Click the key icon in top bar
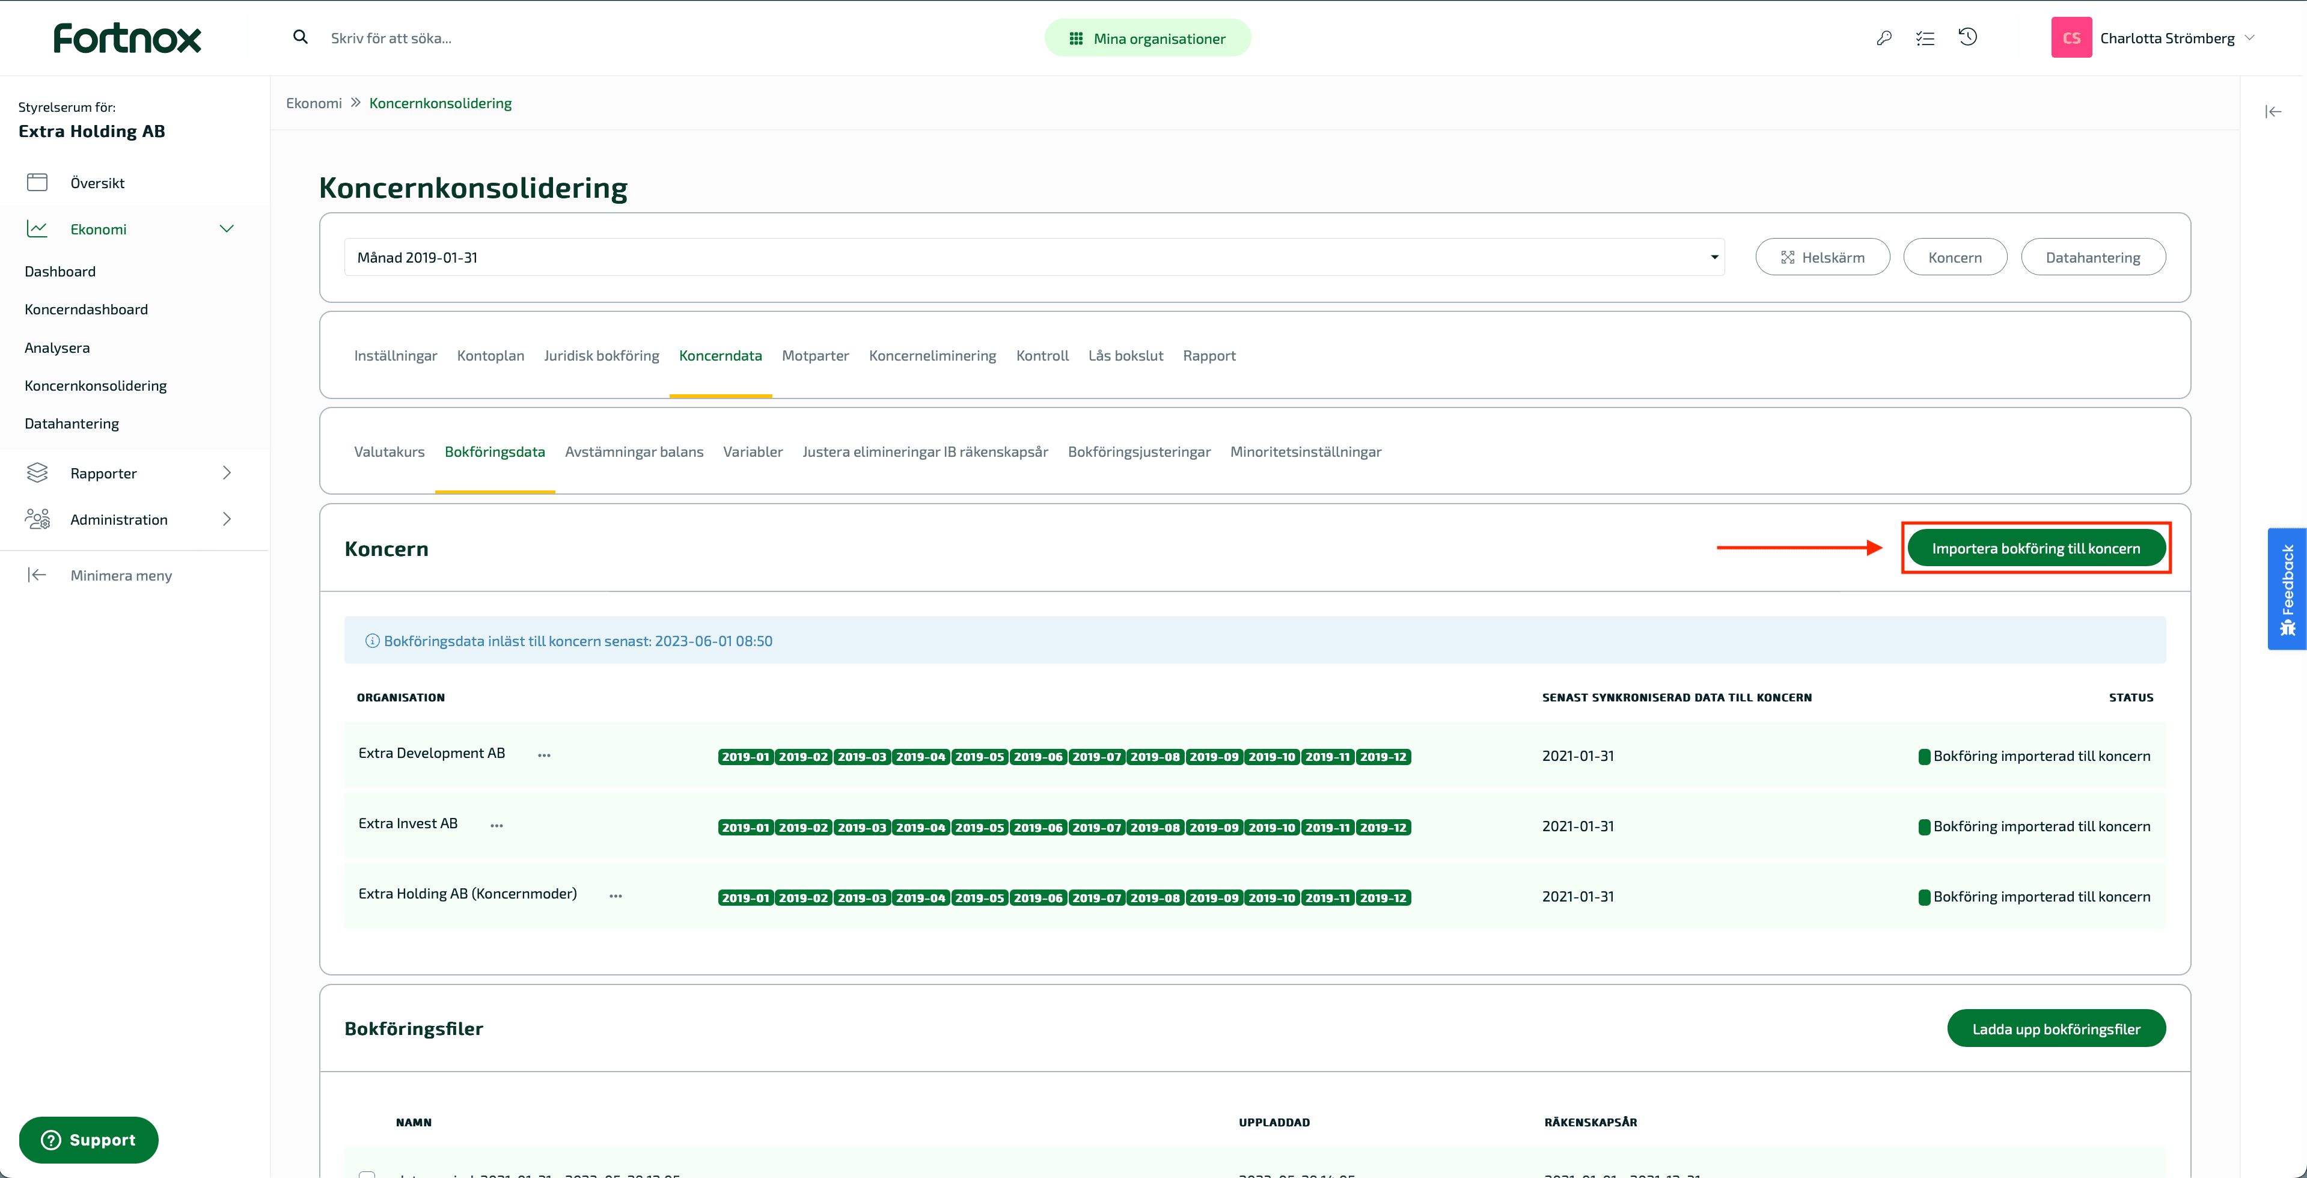 [1883, 38]
